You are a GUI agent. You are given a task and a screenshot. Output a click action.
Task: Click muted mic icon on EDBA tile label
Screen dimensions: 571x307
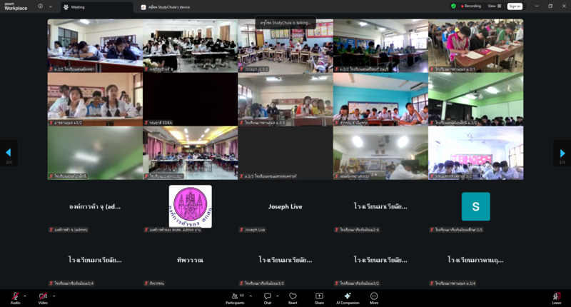(146, 123)
